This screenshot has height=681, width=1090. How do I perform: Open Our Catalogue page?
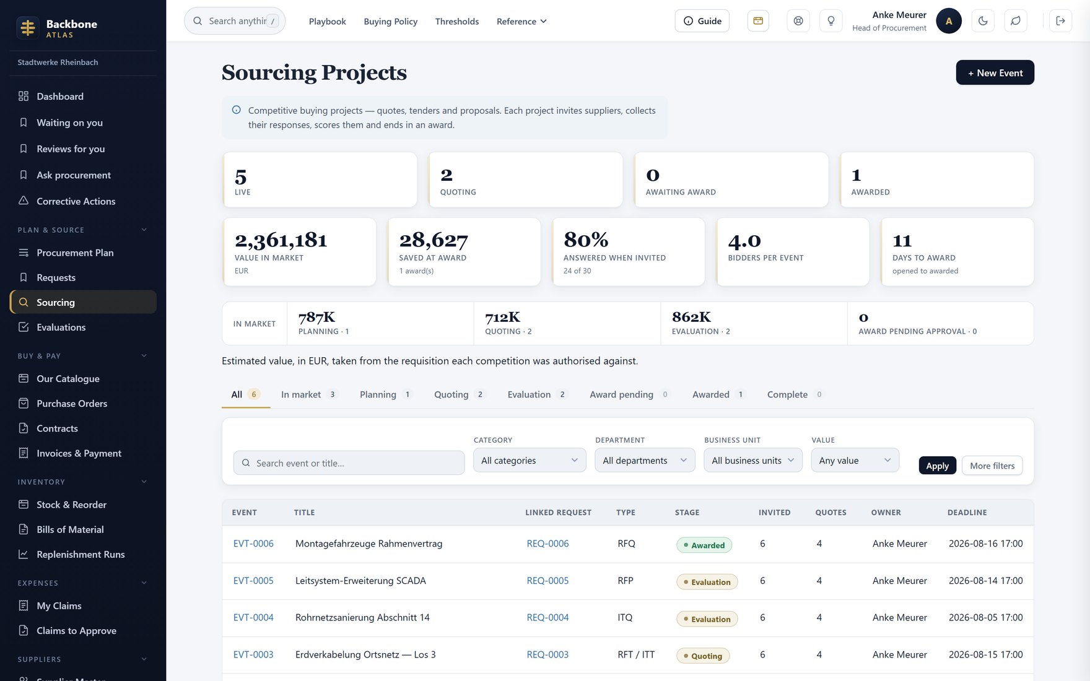point(83,378)
